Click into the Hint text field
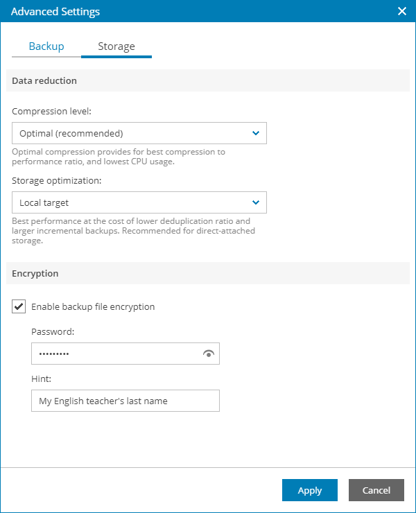Image resolution: width=416 pixels, height=513 pixels. point(125,401)
